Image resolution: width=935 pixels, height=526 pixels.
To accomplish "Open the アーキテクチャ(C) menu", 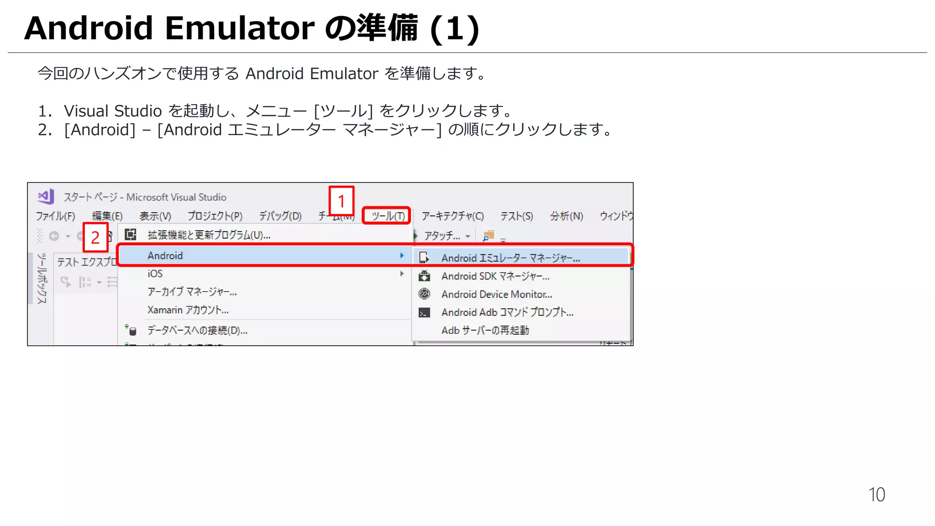I will point(452,216).
